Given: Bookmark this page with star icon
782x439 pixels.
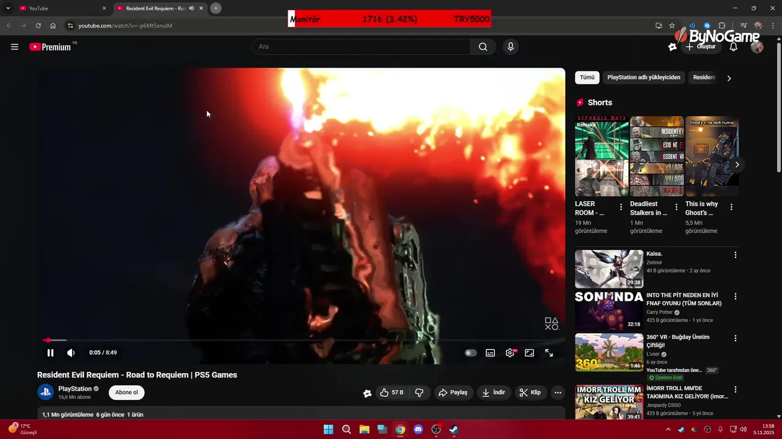Looking at the screenshot, I should tap(672, 26).
